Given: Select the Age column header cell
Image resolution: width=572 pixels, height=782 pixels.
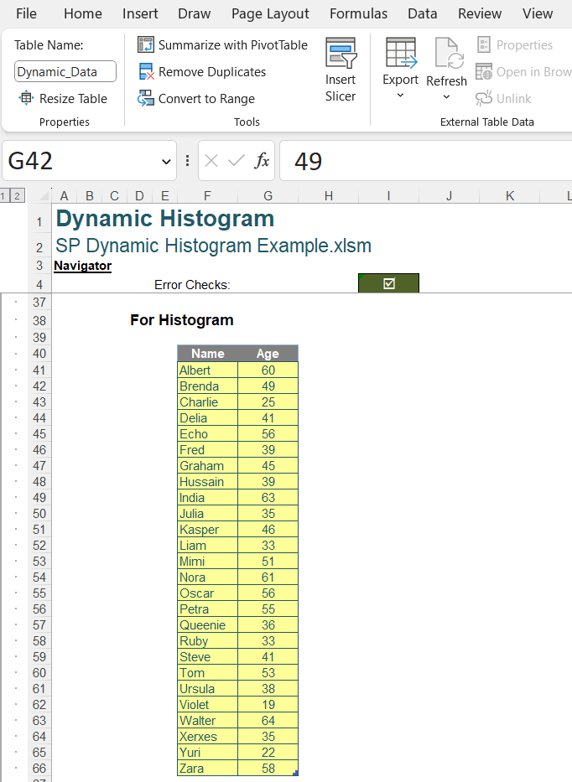Looking at the screenshot, I should (268, 354).
